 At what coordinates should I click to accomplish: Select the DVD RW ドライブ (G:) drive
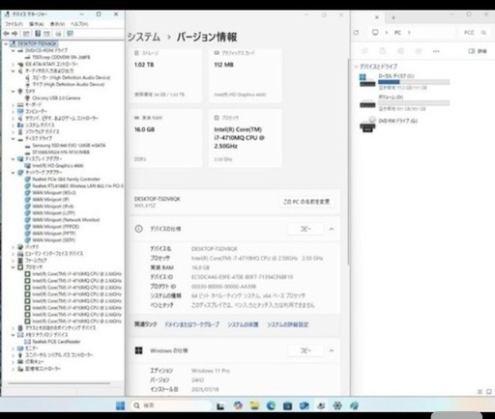[389, 124]
